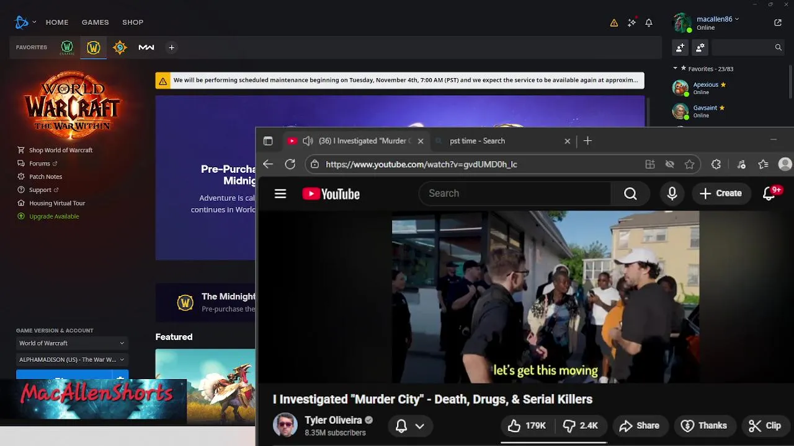Add a game to the favorites bar
This screenshot has height=446, width=794.
[172, 48]
